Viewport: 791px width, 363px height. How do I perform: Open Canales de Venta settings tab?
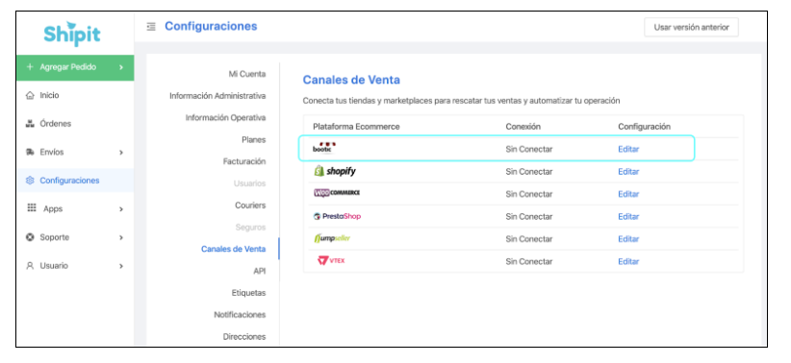pos(233,250)
